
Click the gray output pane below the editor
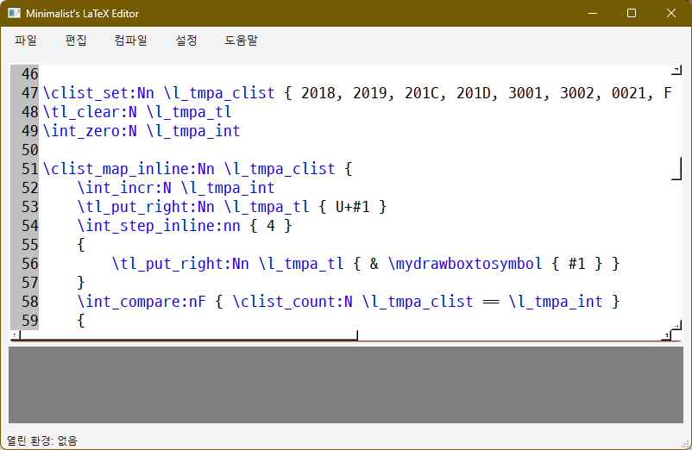[346, 384]
